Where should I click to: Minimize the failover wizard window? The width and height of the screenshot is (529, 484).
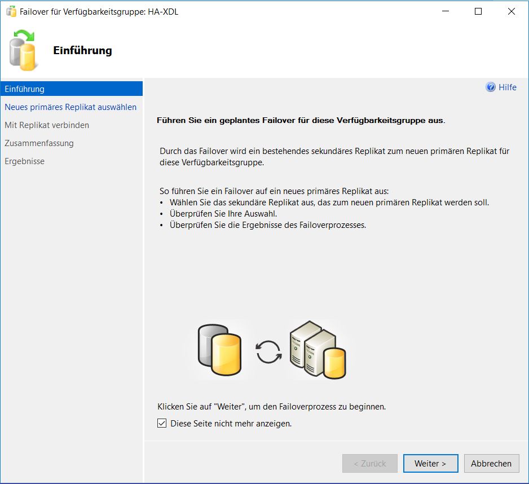point(444,11)
